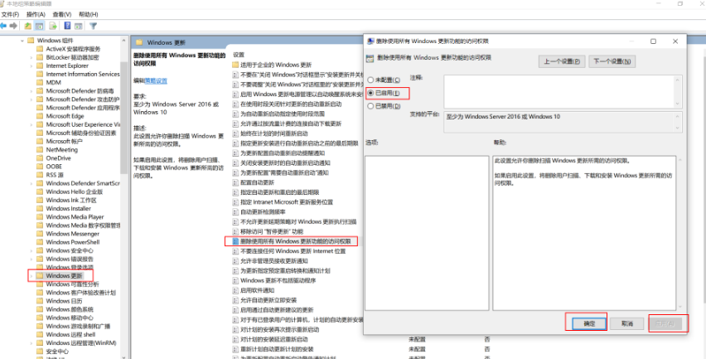Expand the Internet Explorer tree node
Viewport: 706px width, 359px height.
31,65
